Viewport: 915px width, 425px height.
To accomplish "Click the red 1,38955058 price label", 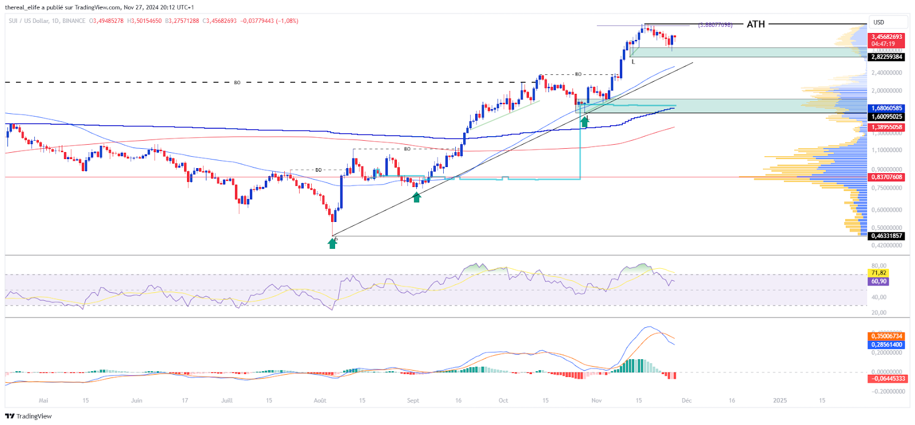I will point(886,128).
